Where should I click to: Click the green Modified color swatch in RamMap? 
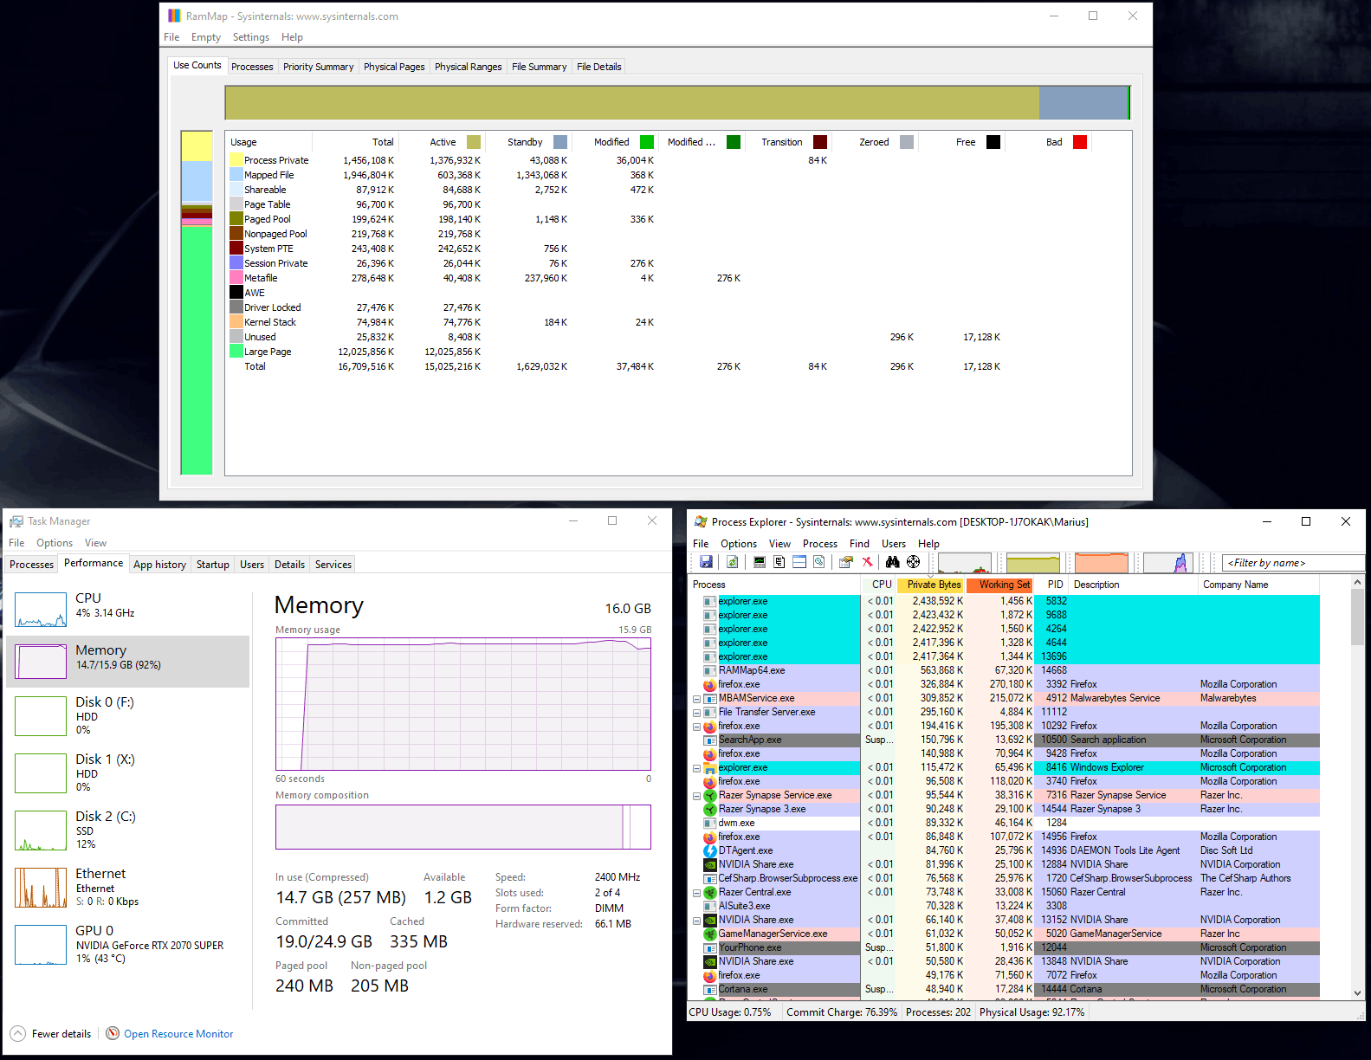(x=647, y=142)
